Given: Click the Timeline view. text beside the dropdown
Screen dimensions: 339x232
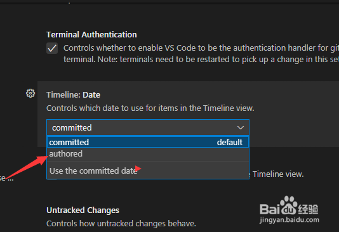Looking at the screenshot, I should 278,174.
